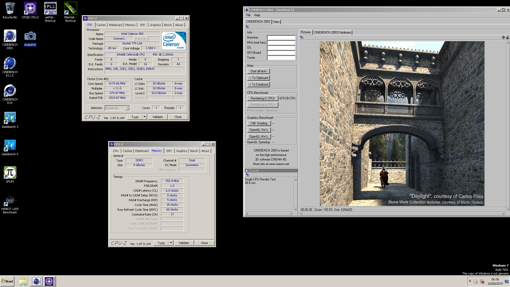The width and height of the screenshot is (510, 287).
Task: Click the GFX-Board input field
Action: point(281,53)
